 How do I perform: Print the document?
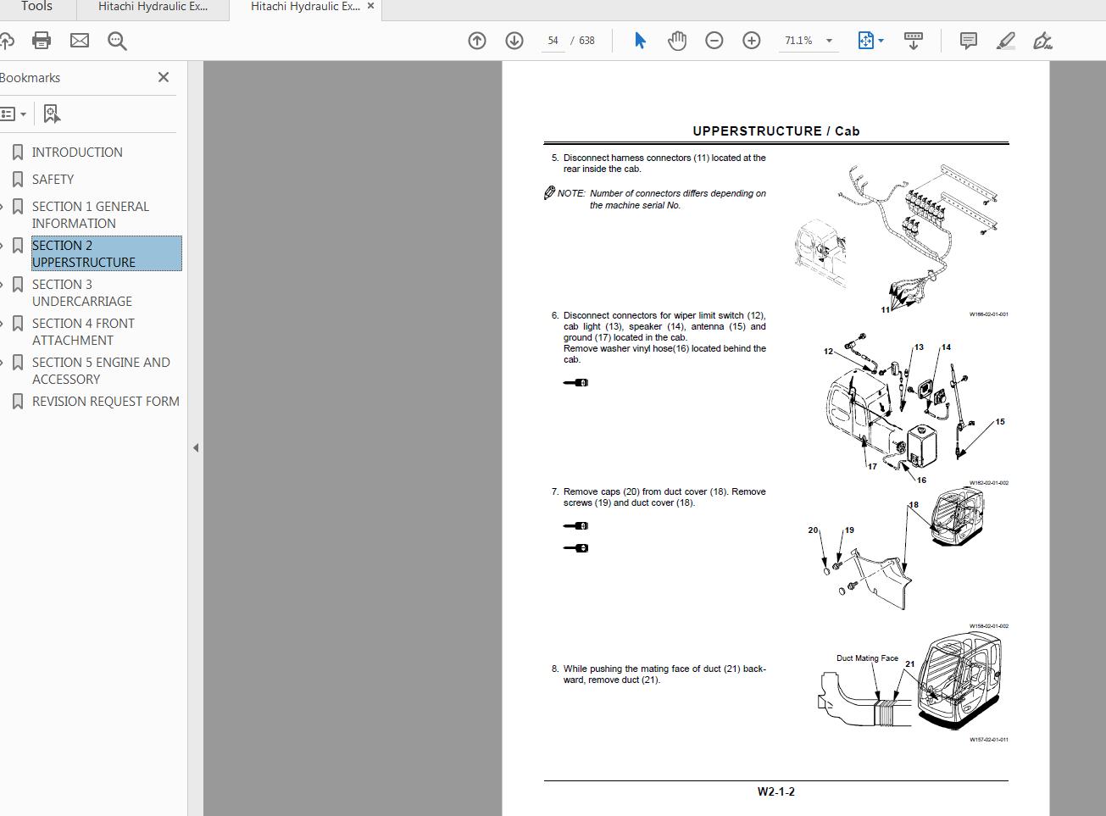click(x=41, y=40)
